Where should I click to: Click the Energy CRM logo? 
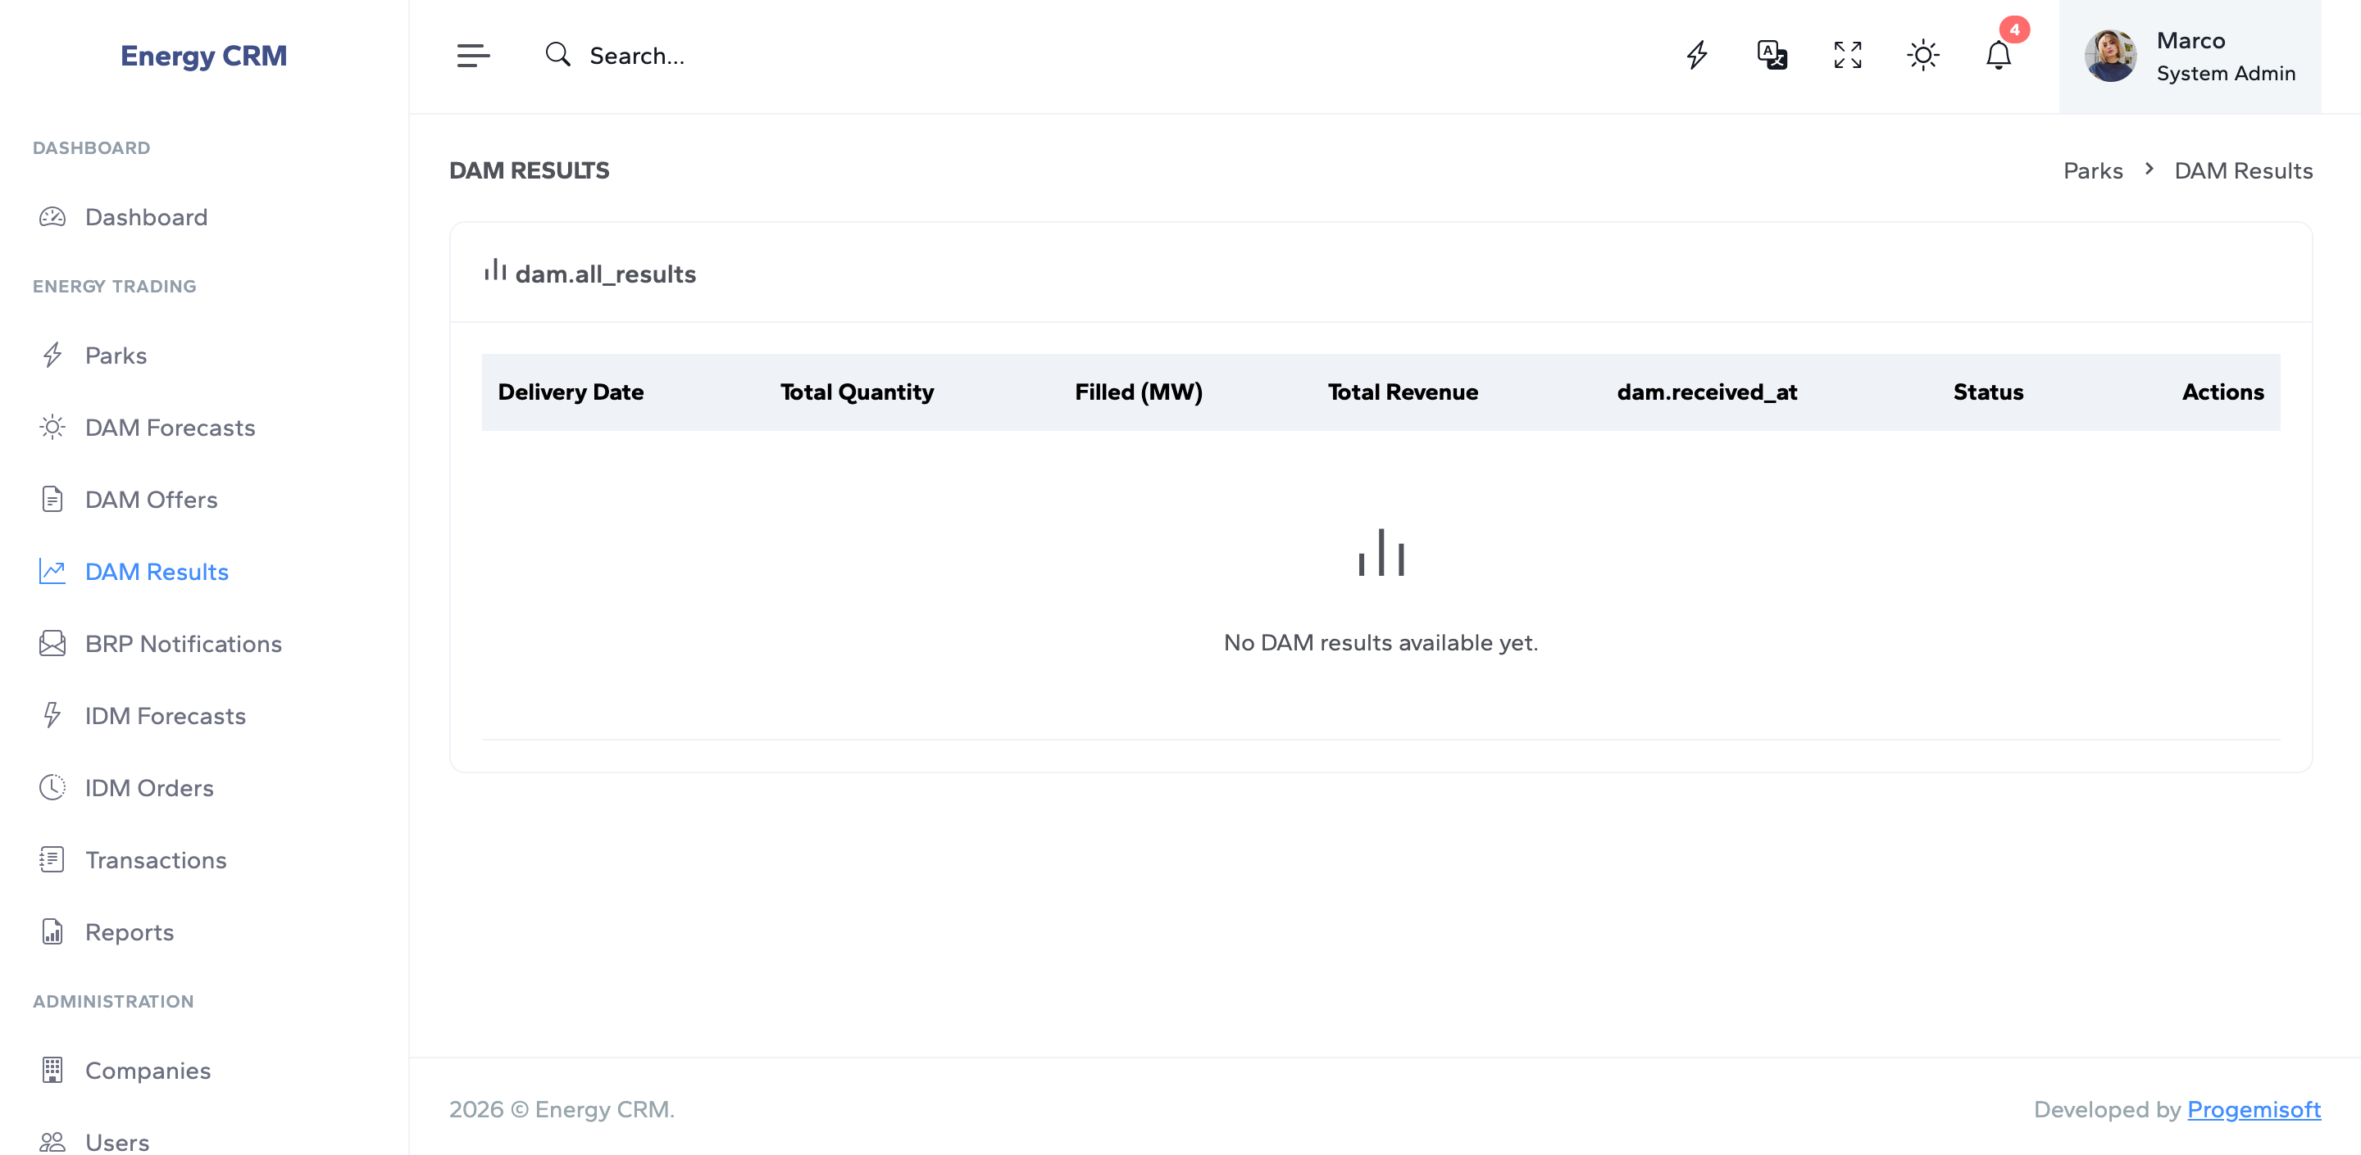tap(203, 56)
